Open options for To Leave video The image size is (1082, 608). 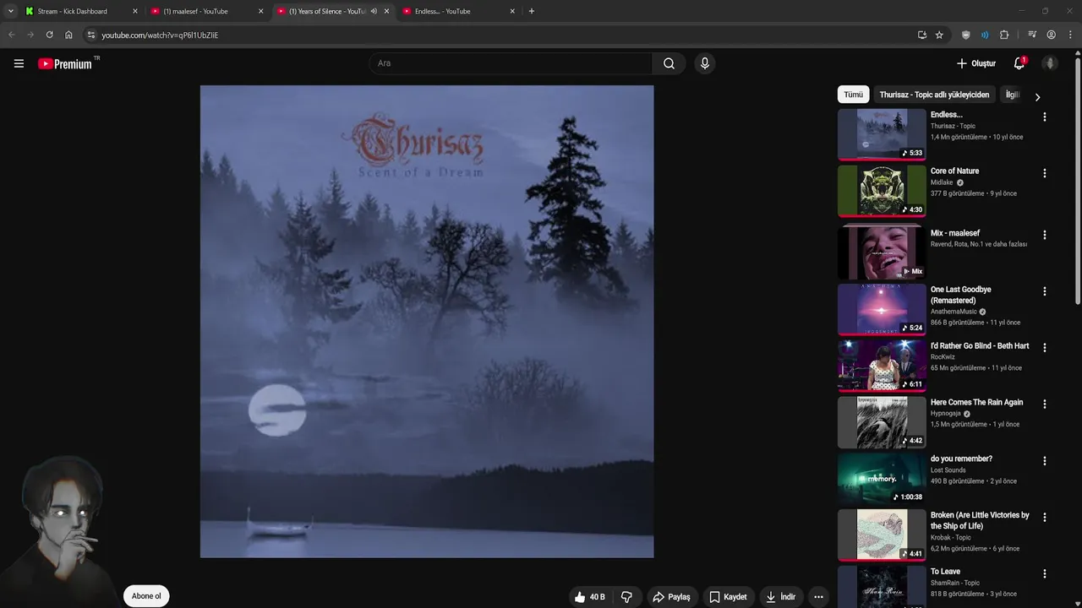[1045, 573]
